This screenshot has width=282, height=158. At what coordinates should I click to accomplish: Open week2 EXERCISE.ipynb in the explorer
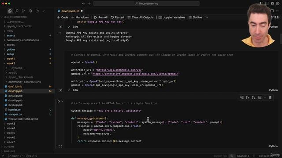(x=23, y=119)
